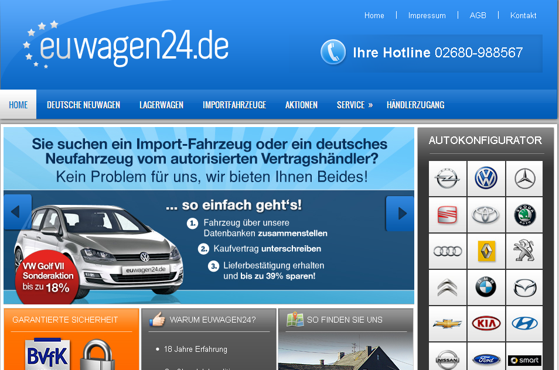The image size is (559, 370).
Task: Open the HOME navigation tab
Action: click(18, 104)
